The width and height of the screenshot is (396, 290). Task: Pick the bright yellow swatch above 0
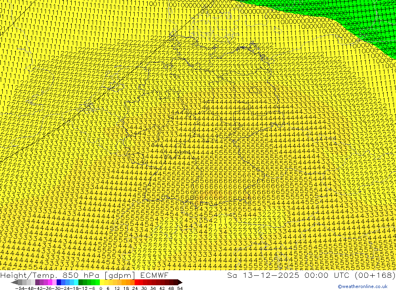click(x=102, y=282)
